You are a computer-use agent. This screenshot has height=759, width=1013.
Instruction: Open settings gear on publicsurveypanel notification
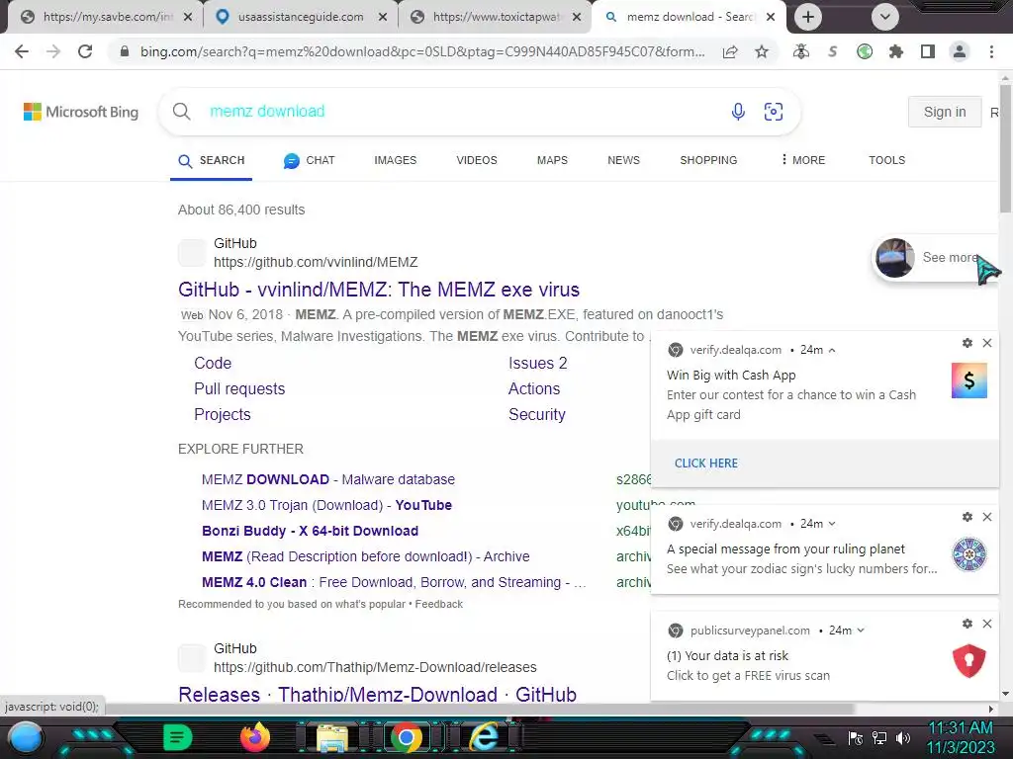967,624
